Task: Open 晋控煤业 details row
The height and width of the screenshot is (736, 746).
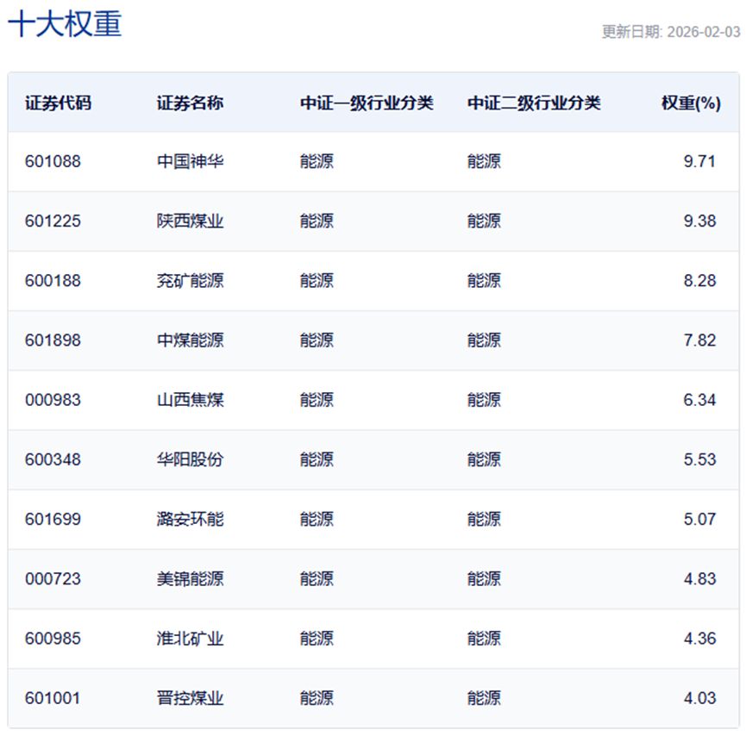Action: coord(185,698)
